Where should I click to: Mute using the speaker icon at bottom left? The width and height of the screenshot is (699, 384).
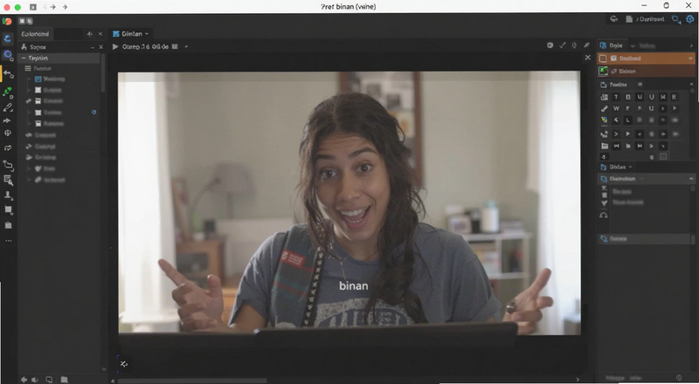click(35, 380)
